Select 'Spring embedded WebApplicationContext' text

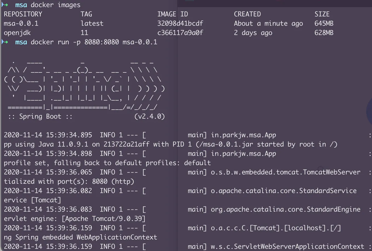pos(86,237)
